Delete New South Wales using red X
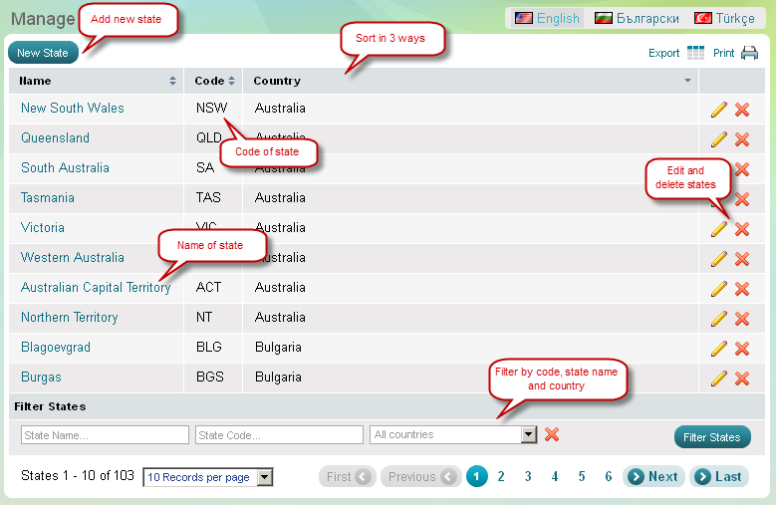This screenshot has width=776, height=505. point(742,110)
